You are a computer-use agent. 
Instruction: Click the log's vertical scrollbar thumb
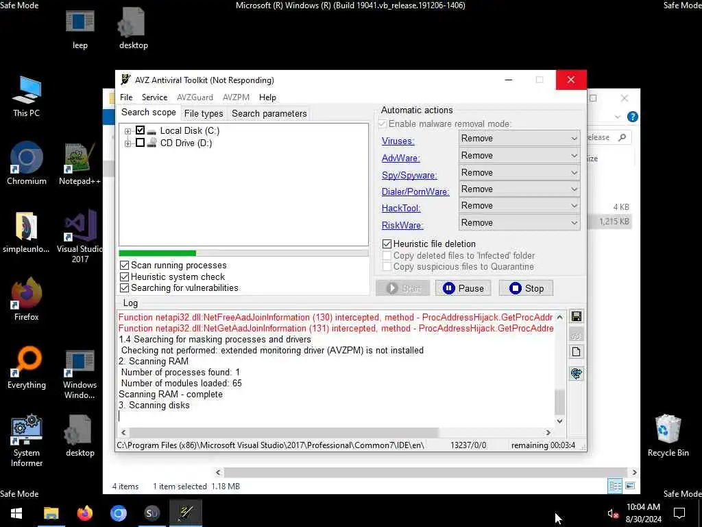(x=559, y=402)
